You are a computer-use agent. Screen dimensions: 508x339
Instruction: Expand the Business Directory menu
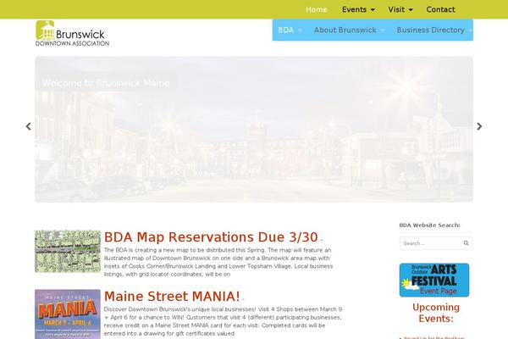434,30
